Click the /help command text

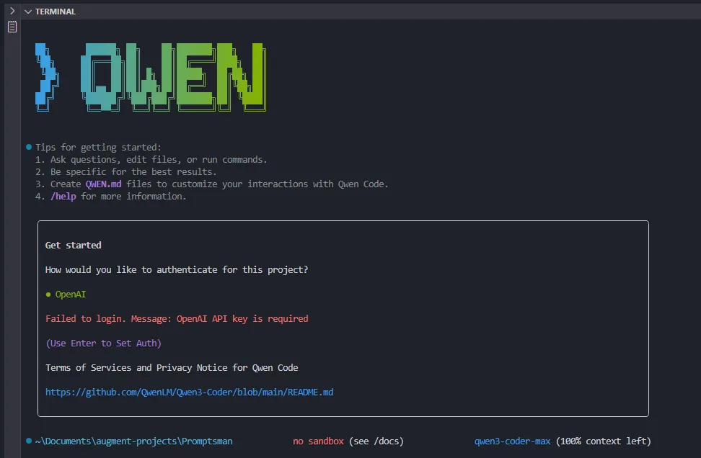63,197
